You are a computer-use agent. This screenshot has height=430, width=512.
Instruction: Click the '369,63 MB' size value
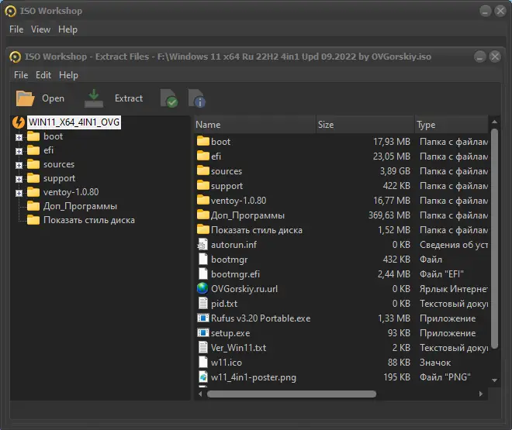pos(389,215)
